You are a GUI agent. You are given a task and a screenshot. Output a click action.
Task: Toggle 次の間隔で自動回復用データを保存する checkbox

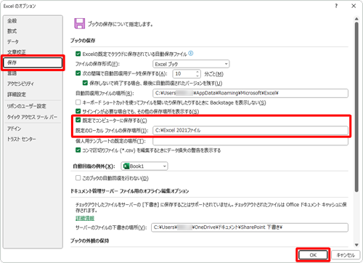tap(78, 73)
